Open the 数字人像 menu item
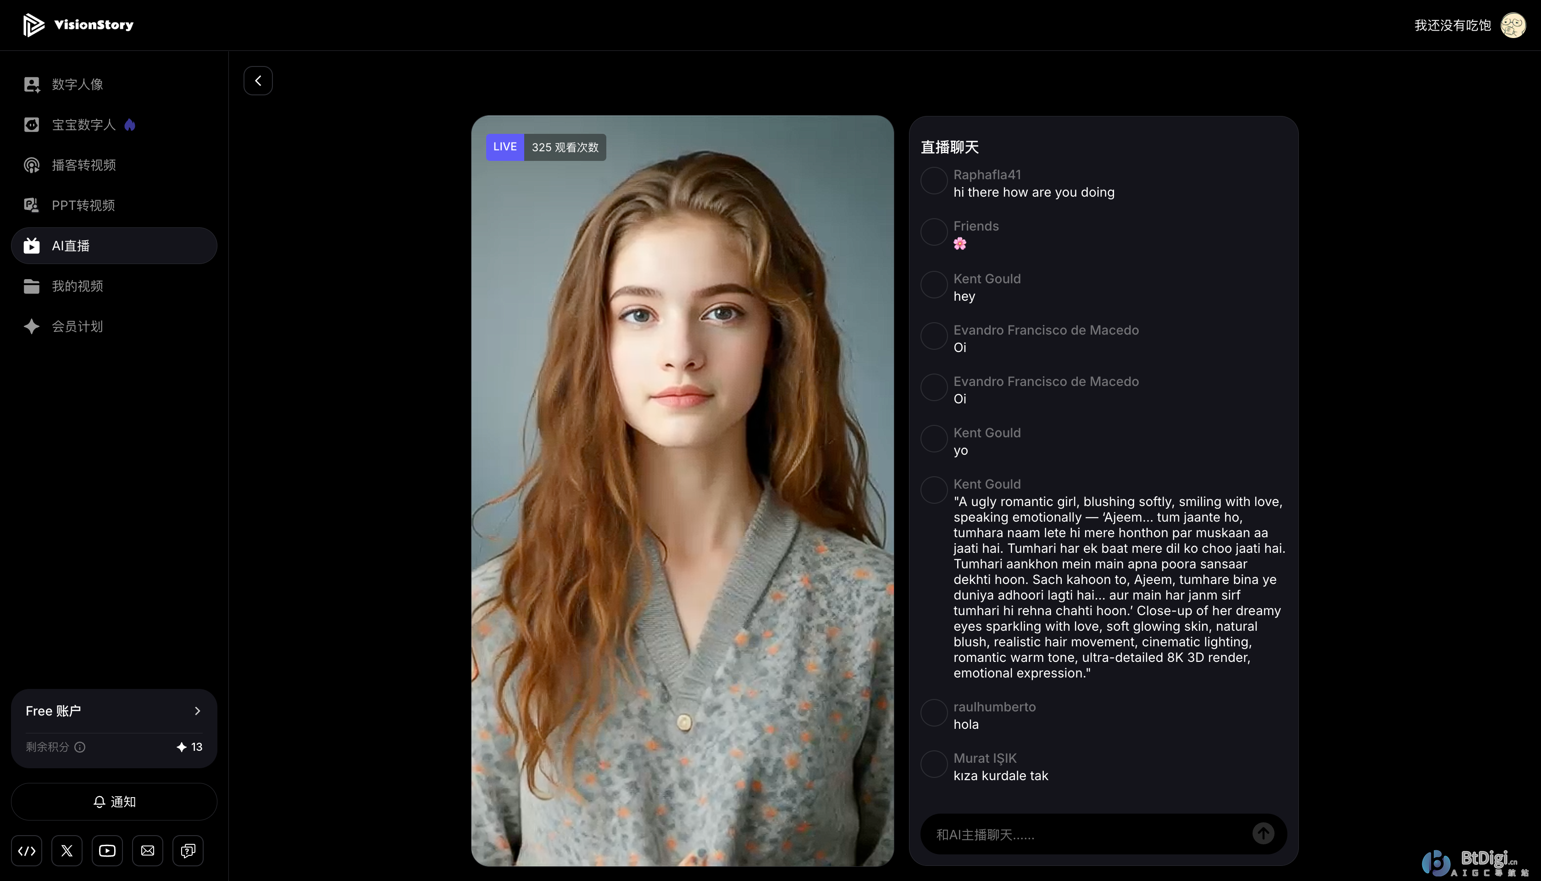The image size is (1541, 881). coord(78,84)
